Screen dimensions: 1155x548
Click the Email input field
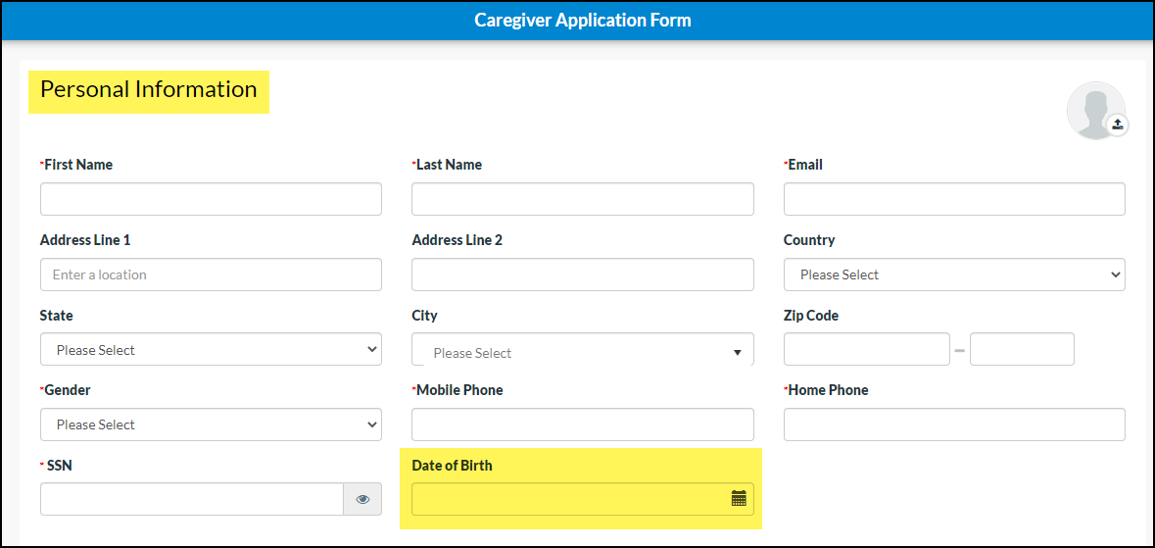coord(953,199)
